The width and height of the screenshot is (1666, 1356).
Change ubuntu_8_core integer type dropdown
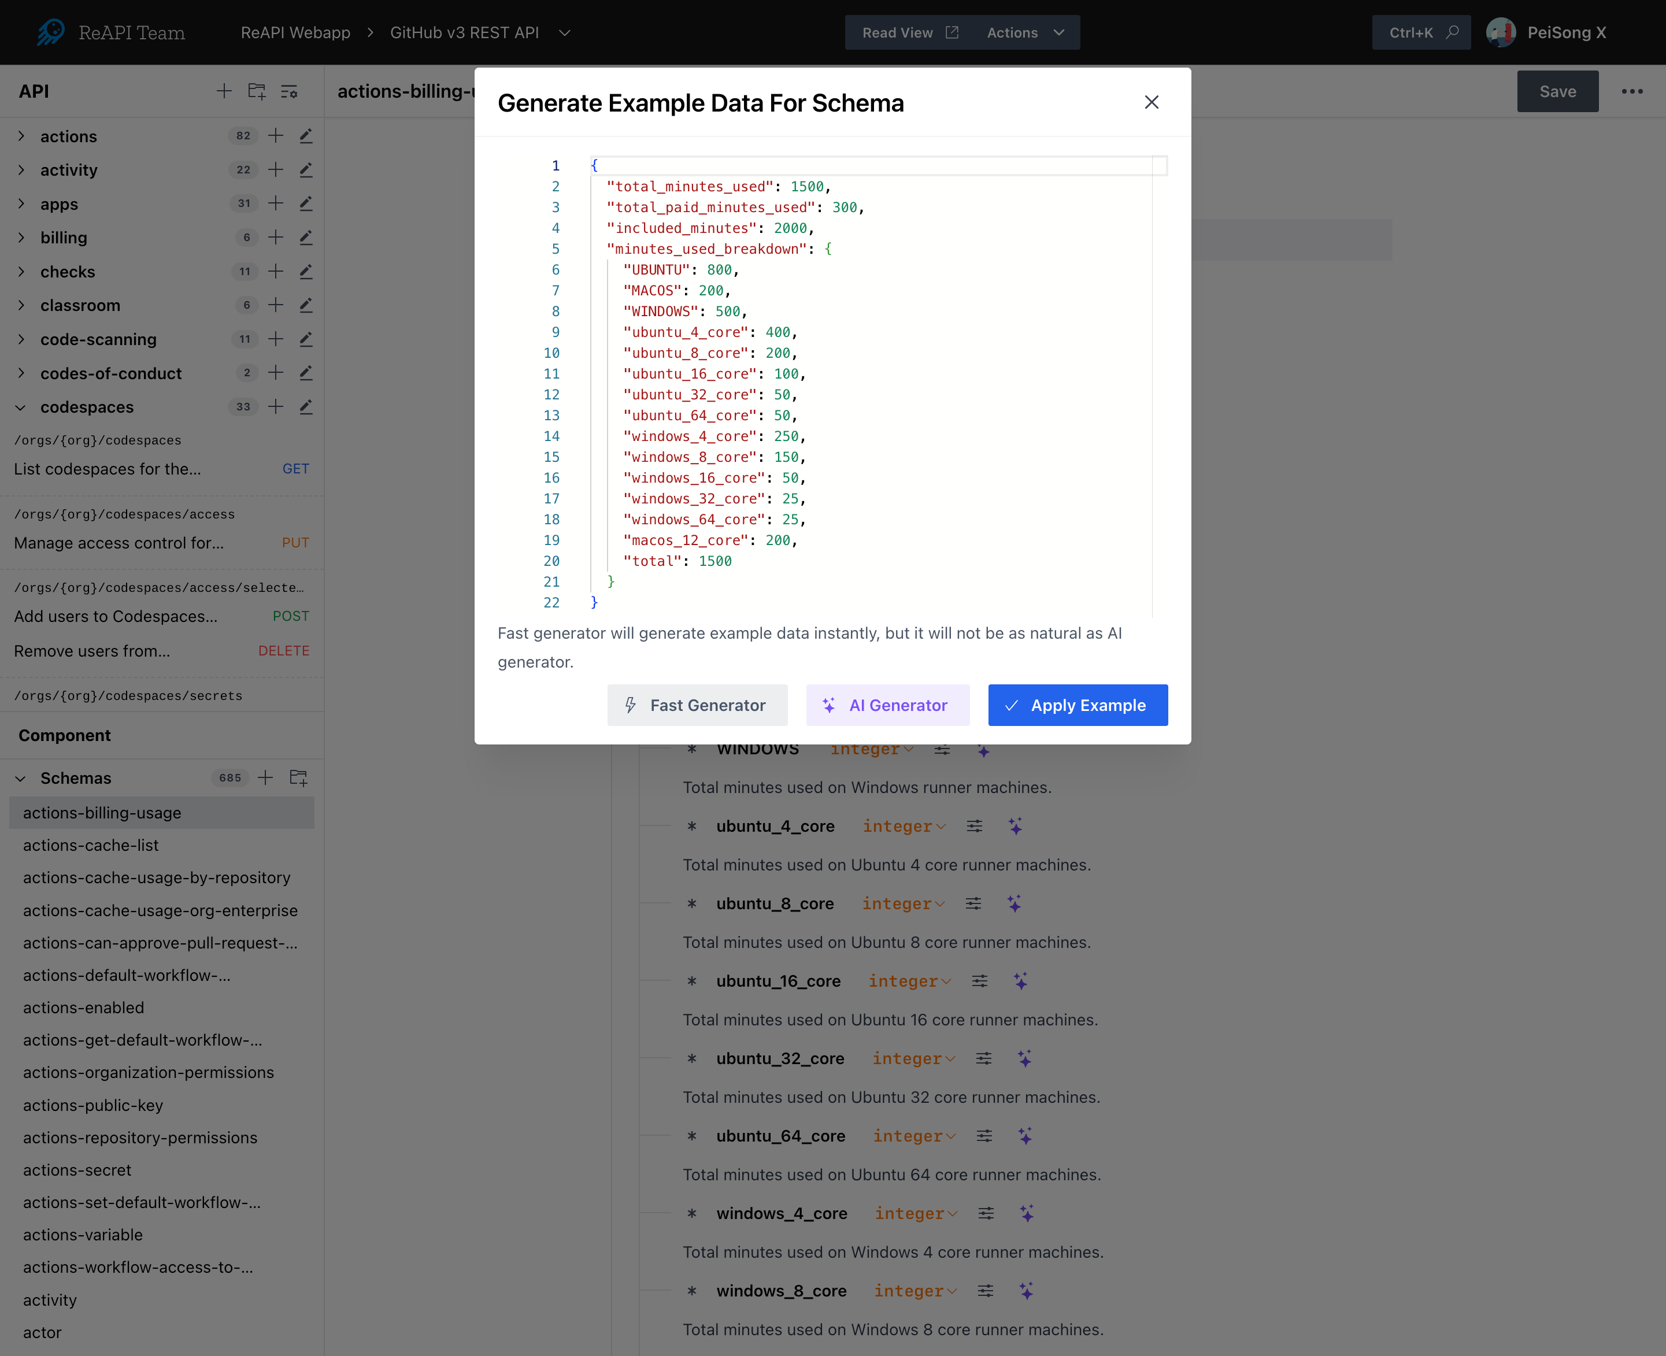pos(903,904)
